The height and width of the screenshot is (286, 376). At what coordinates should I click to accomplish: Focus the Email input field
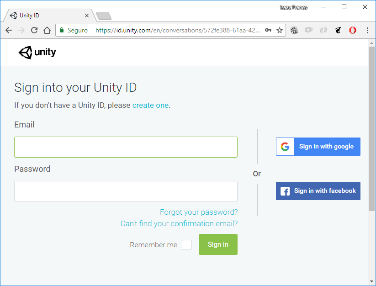[126, 147]
